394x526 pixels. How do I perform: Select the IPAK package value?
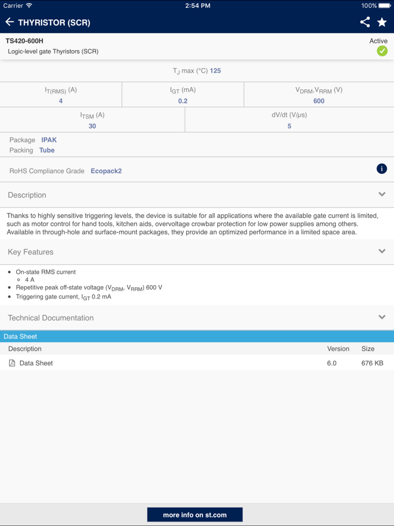(49, 140)
